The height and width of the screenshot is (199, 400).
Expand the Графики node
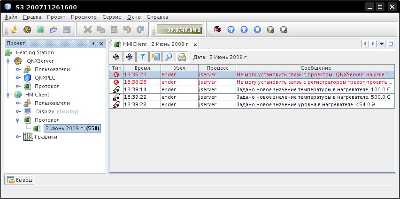click(17, 137)
